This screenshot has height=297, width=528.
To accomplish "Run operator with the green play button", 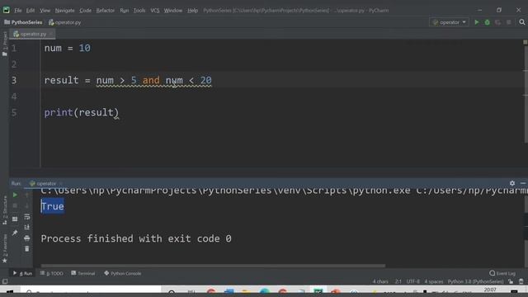I will [x=477, y=22].
